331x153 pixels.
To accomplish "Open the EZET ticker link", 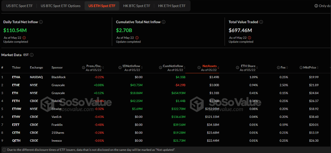I will coord(16,125).
